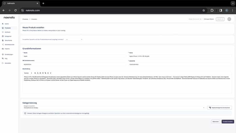
Task: Close the noknots browser tab
Action: point(37,3)
